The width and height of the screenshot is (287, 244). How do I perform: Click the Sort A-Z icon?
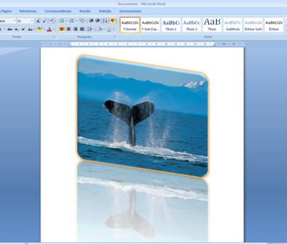coord(105,21)
